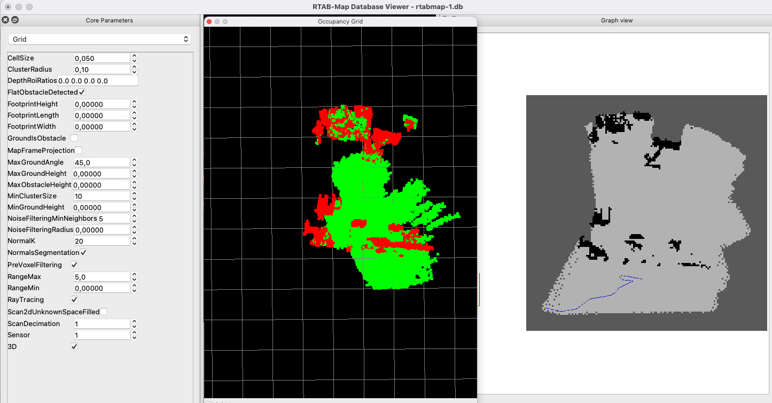This screenshot has height=403, width=772.
Task: Edit the DepthRoiRatios input field
Action: pos(102,80)
